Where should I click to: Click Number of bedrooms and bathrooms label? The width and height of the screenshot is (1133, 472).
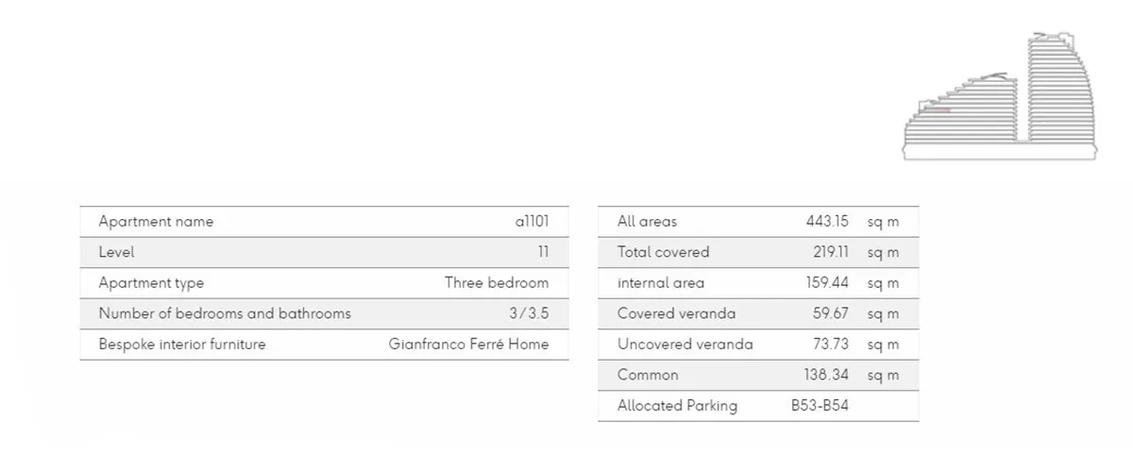(225, 313)
